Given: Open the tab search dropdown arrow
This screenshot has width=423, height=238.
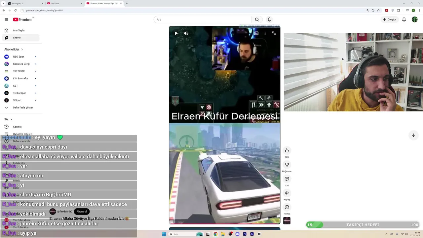Looking at the screenshot, I should pyautogui.click(x=3, y=3).
